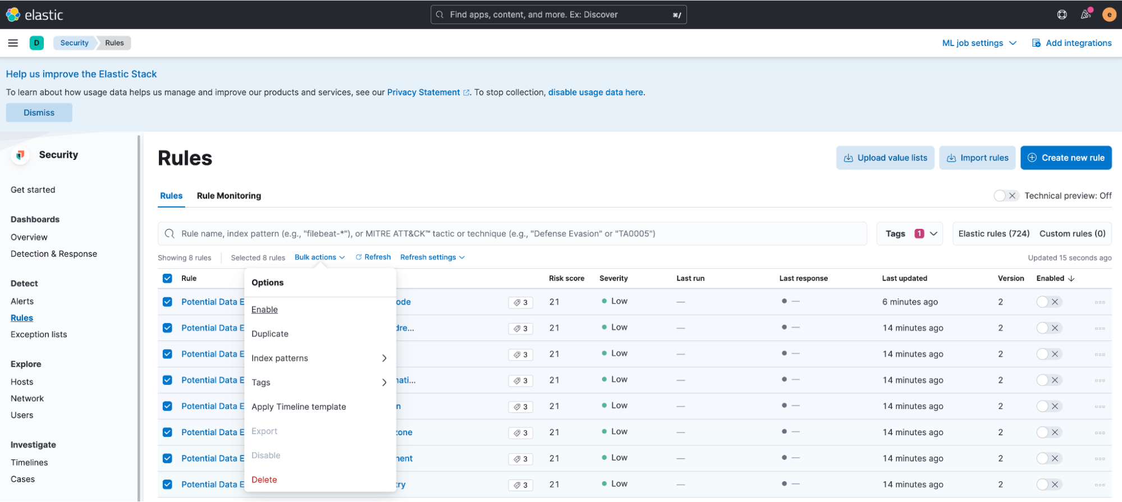The width and height of the screenshot is (1122, 502).
Task: Click the Upload value lists button
Action: tap(885, 158)
